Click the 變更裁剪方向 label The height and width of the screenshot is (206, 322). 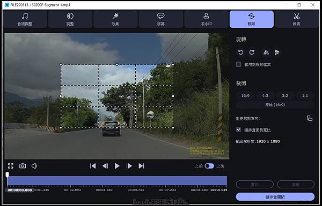(x=248, y=118)
